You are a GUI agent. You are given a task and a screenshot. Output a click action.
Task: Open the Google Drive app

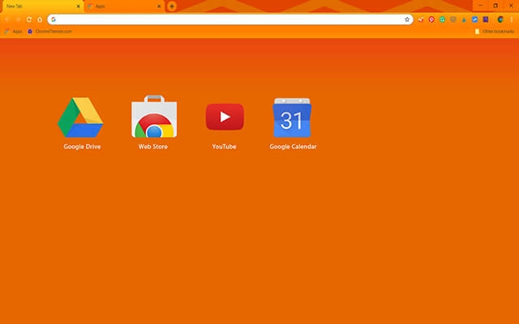pos(80,117)
